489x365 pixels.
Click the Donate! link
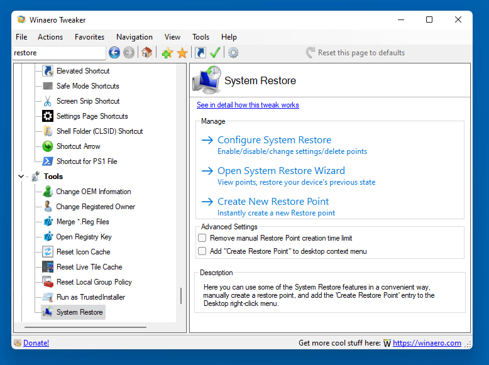click(36, 343)
